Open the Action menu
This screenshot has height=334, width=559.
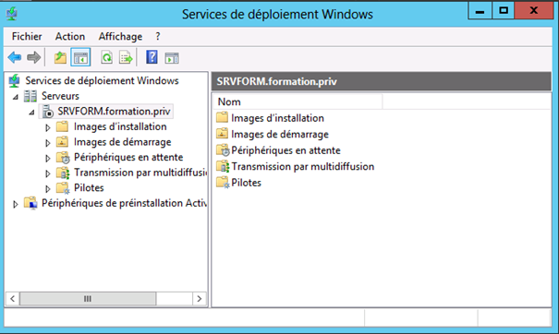(x=70, y=36)
